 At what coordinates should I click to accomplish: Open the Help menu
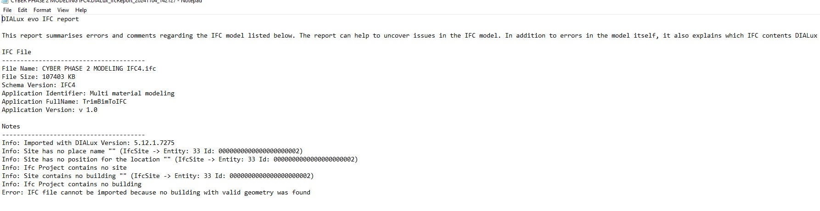point(81,10)
